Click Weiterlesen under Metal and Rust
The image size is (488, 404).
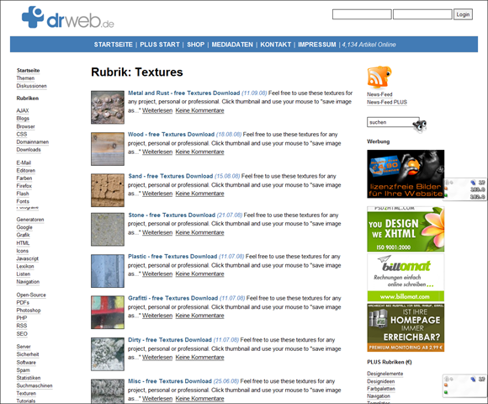pos(157,110)
